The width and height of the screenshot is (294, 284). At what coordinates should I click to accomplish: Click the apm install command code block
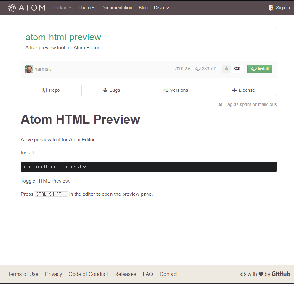coord(149,167)
